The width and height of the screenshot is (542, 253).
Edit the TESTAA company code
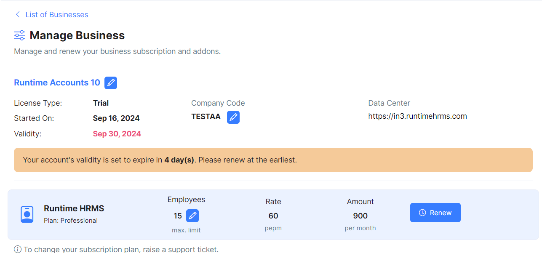point(233,117)
